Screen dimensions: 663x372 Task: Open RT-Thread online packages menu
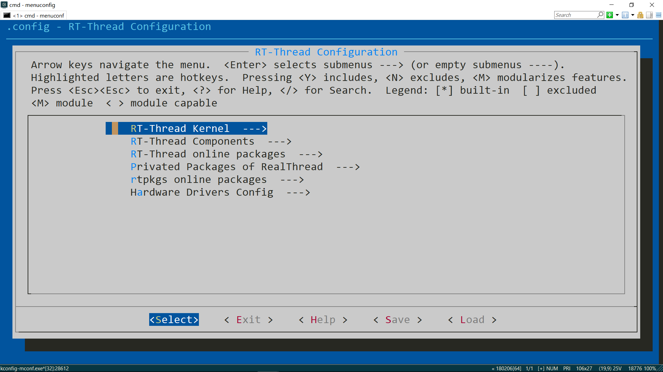(x=227, y=154)
